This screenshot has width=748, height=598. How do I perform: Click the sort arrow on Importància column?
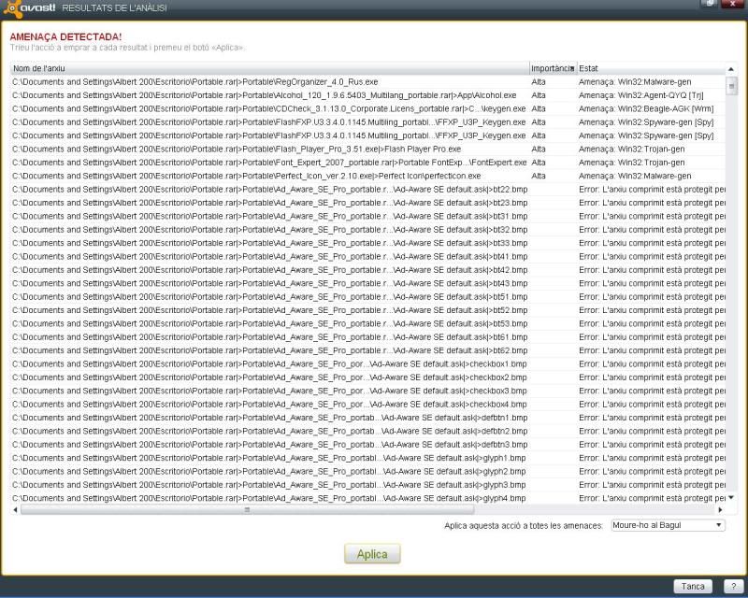pyautogui.click(x=571, y=69)
